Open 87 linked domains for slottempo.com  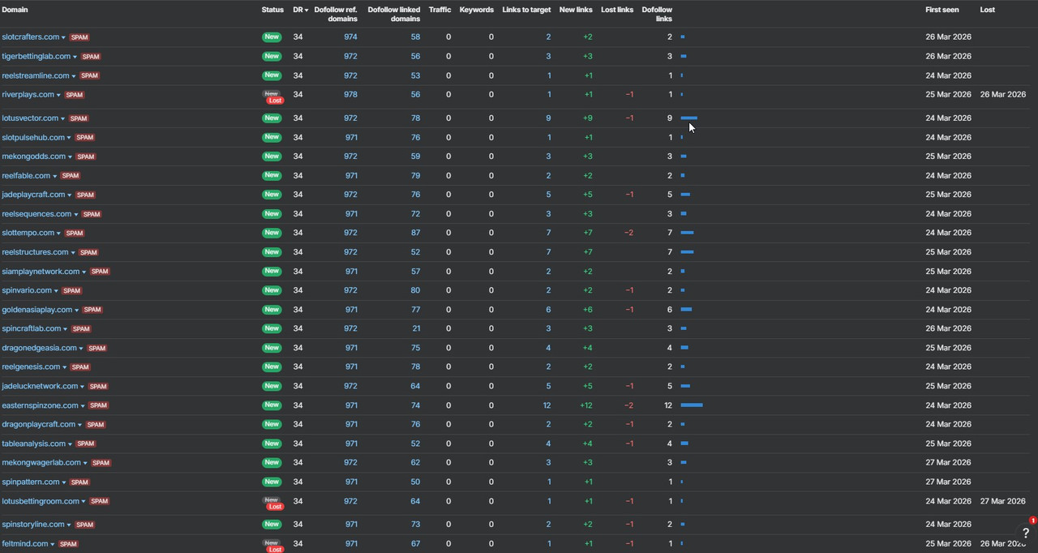(415, 234)
